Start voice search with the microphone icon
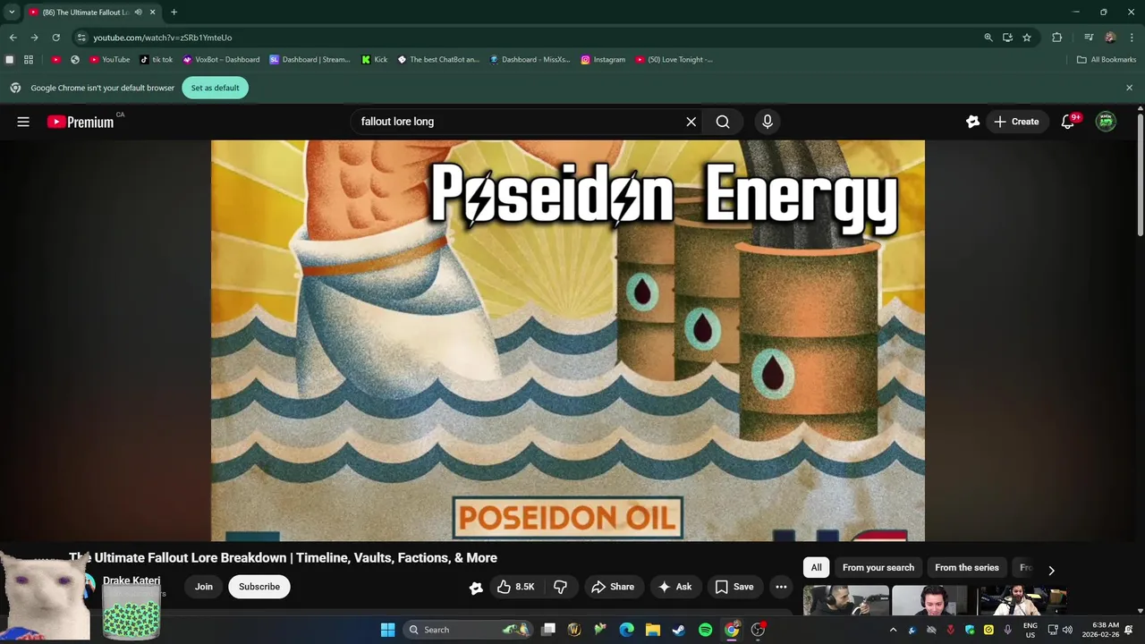This screenshot has height=644, width=1145. pyautogui.click(x=768, y=122)
